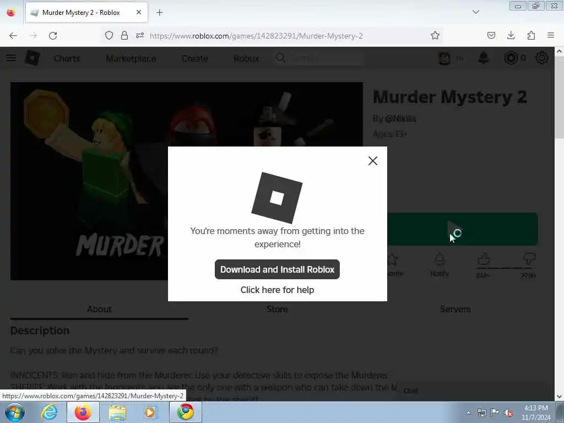Open Roblox notifications bell
The height and width of the screenshot is (423, 564).
(484, 58)
